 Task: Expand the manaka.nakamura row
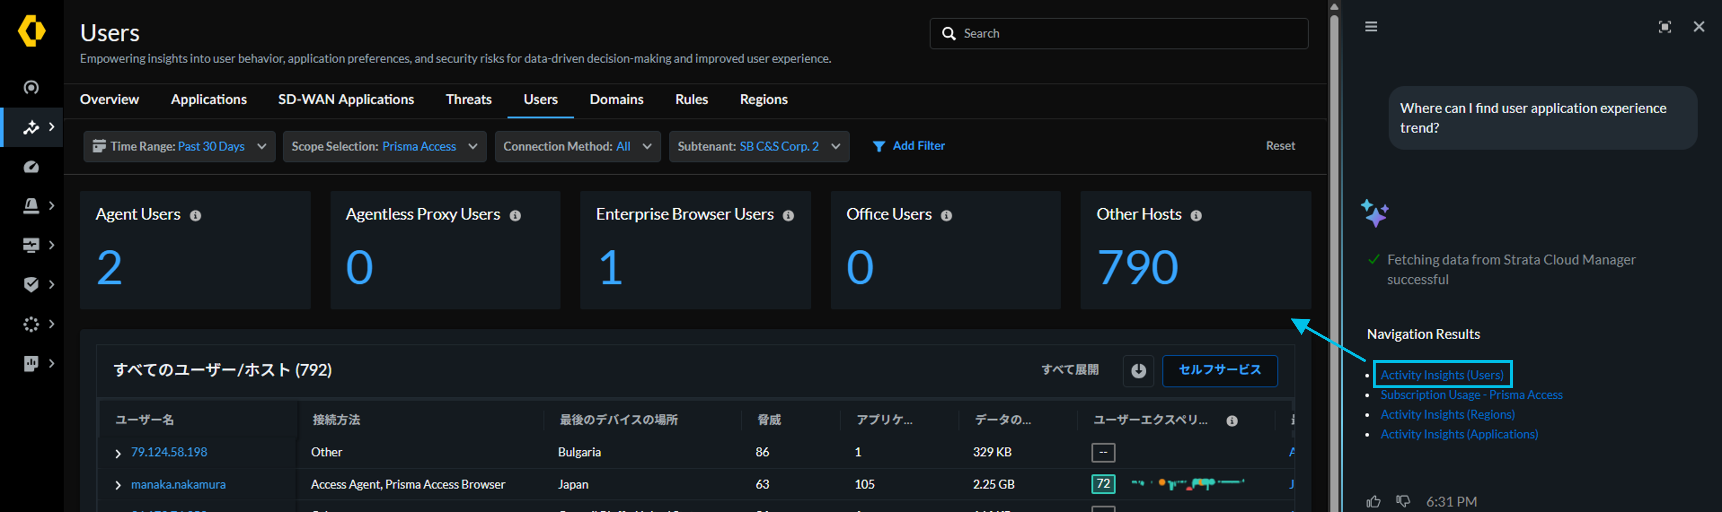point(118,485)
